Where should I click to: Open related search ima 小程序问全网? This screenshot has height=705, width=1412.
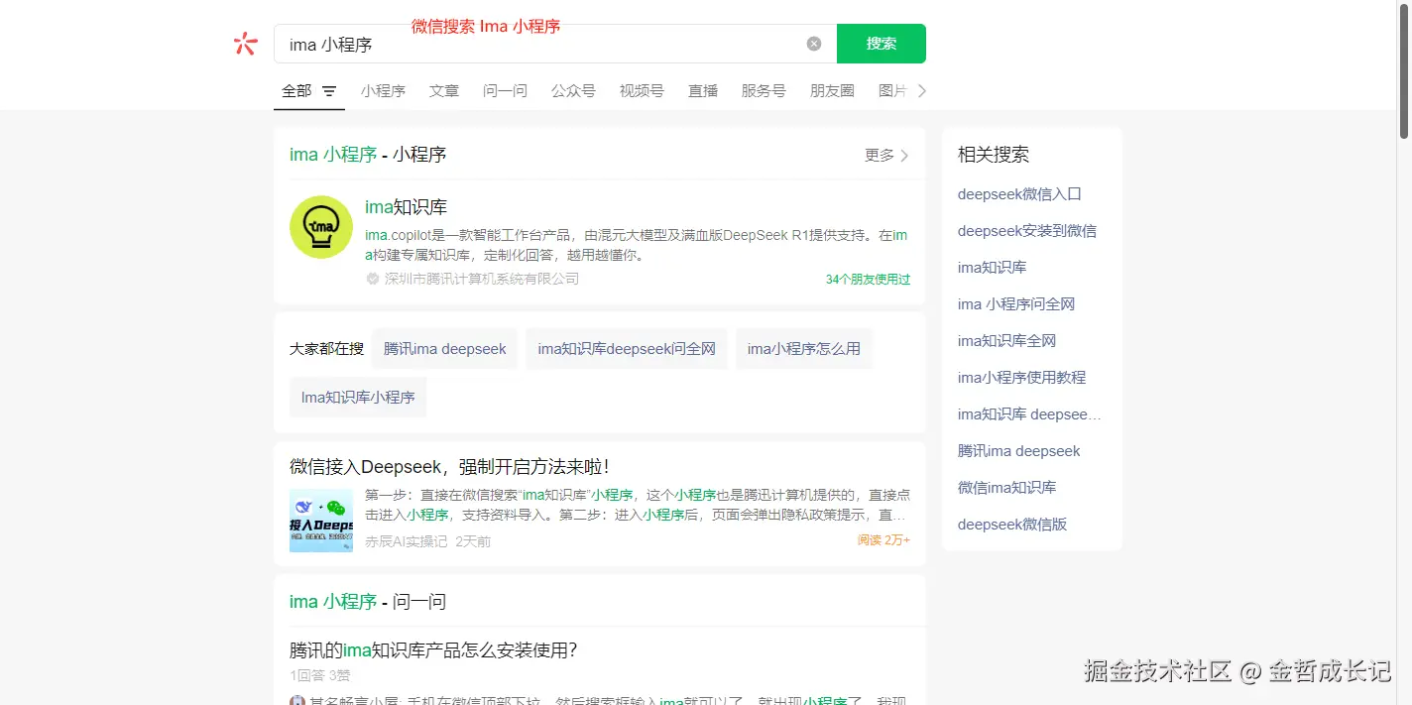pyautogui.click(x=1016, y=304)
